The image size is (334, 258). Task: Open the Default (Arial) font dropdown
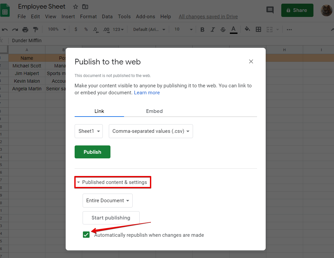coord(149,30)
